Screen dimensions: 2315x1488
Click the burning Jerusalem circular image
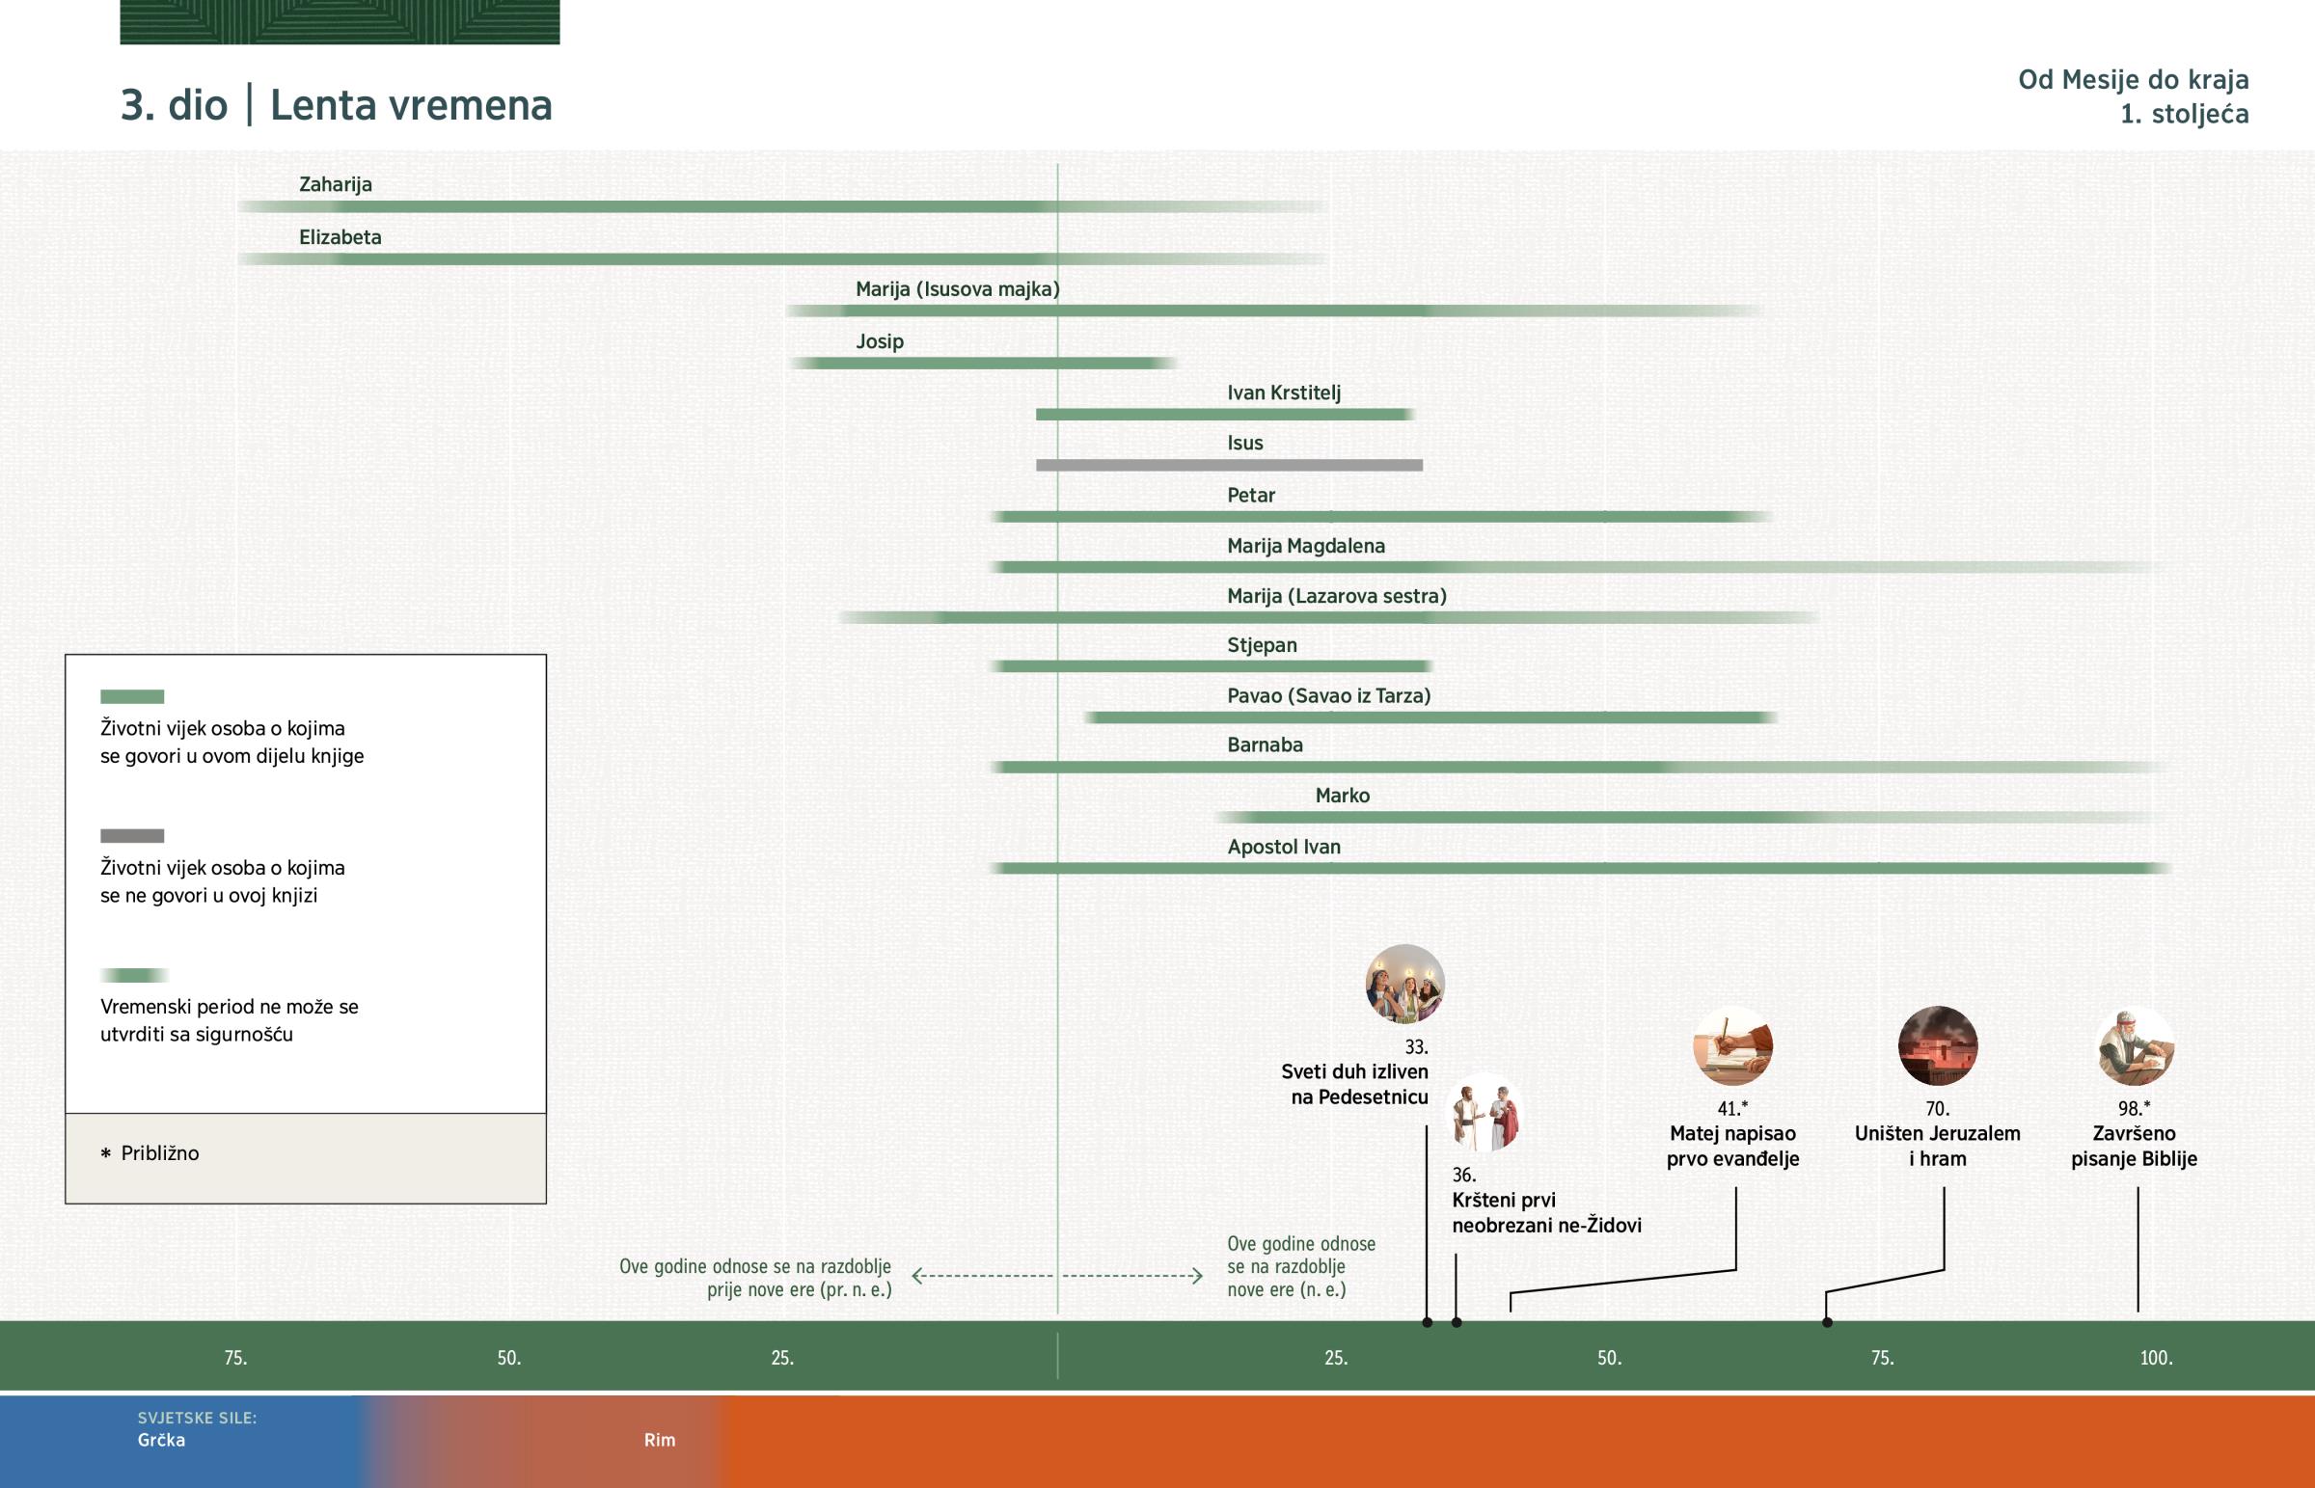point(1937,1046)
